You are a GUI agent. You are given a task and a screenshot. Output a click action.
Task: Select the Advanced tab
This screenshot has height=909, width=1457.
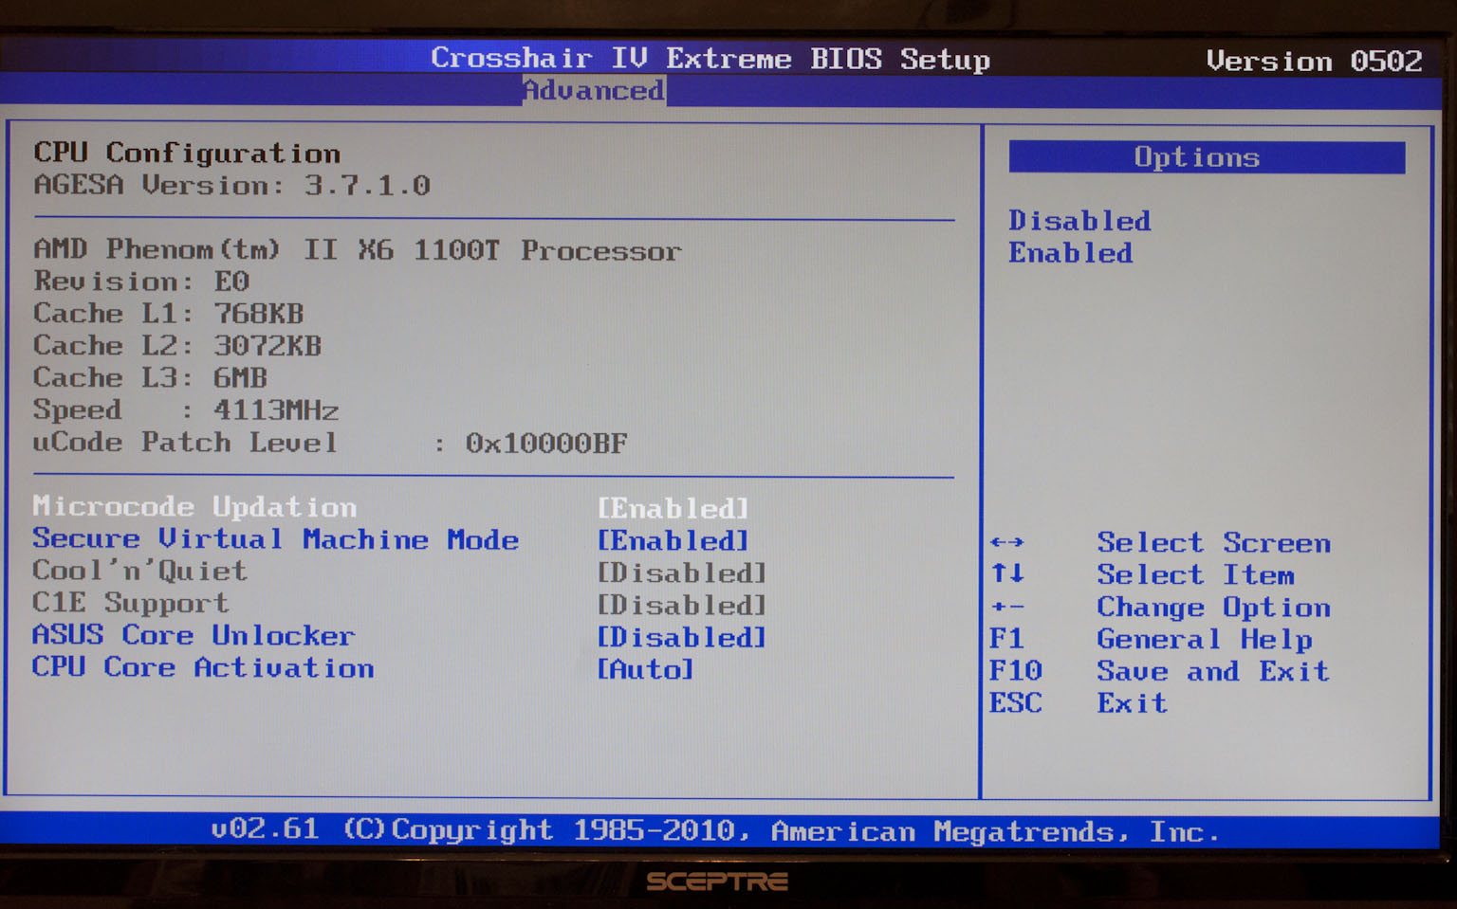click(x=594, y=91)
